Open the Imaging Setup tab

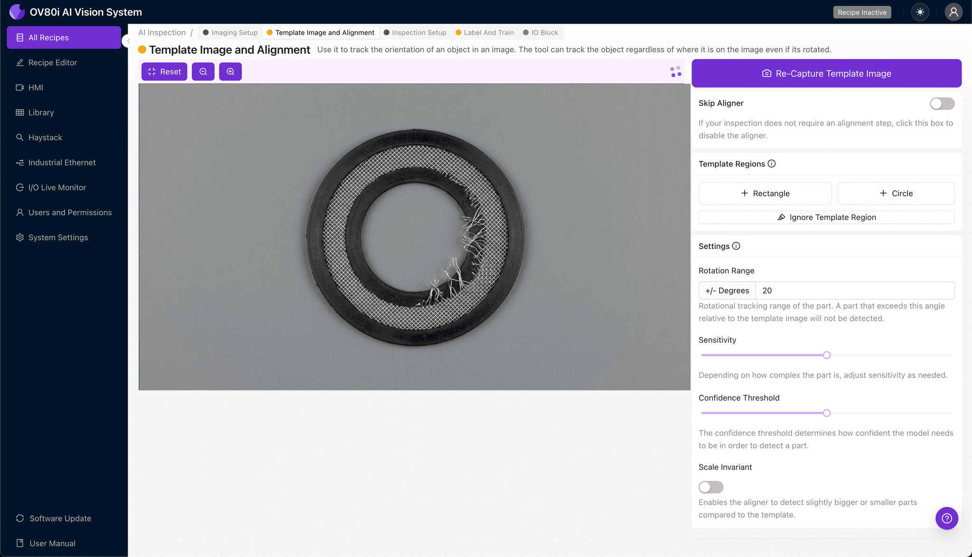pyautogui.click(x=230, y=33)
